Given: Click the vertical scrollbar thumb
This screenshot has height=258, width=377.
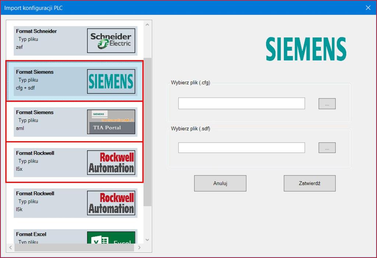Looking at the screenshot, I should (147, 132).
